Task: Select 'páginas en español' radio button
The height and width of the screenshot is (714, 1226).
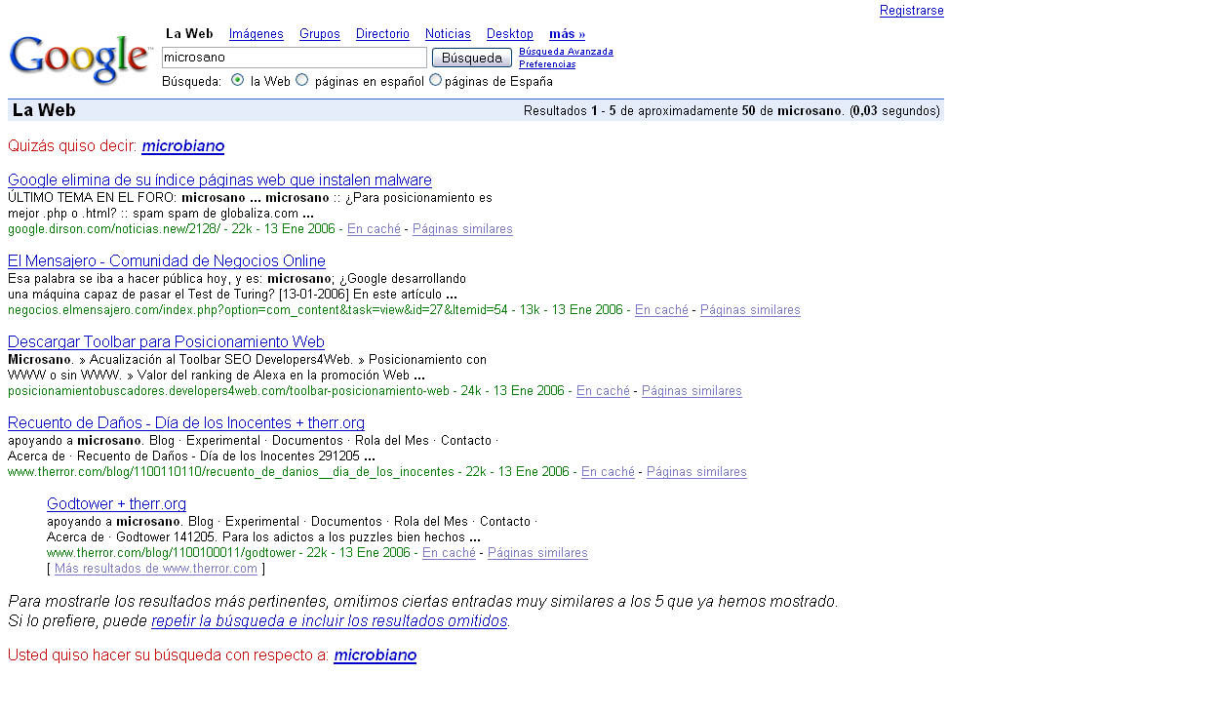Action: click(x=302, y=80)
